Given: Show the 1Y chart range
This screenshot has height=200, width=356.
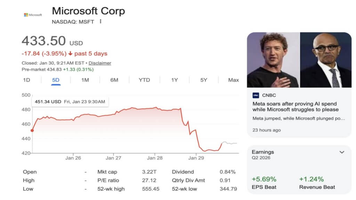Looking at the screenshot, I should 174,80.
